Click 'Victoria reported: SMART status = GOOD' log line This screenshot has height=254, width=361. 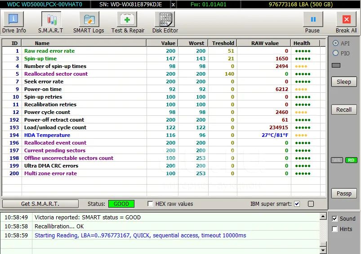[x=88, y=218]
